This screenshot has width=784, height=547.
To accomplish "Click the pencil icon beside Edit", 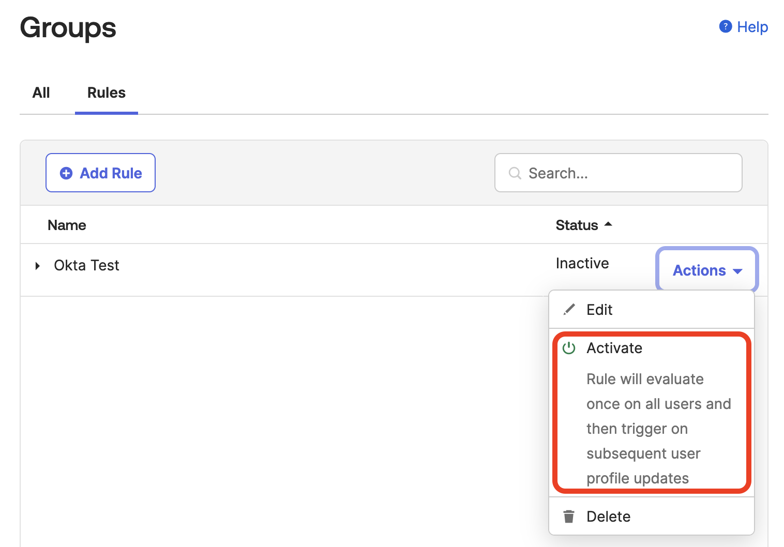I will tap(569, 310).
